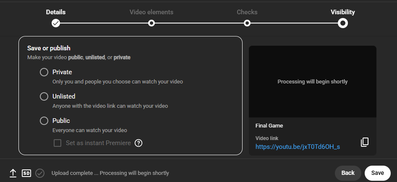Viewport: 397px width, 182px height.
Task: Click the Visibility step label
Action: pos(342,12)
